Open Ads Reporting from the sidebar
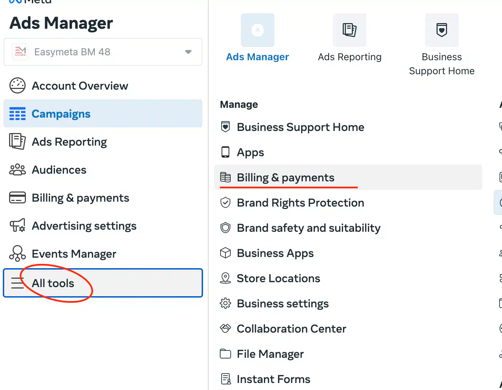502x390 pixels. click(x=103, y=141)
